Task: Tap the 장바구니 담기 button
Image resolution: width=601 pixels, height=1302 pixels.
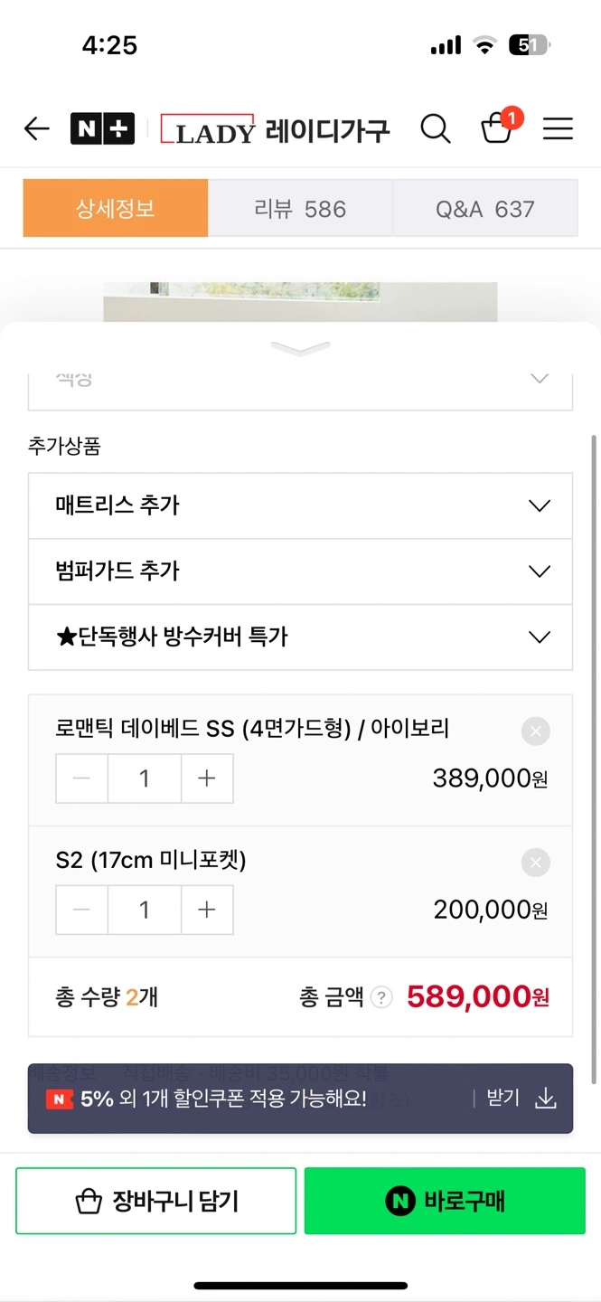Action: 156,1201
